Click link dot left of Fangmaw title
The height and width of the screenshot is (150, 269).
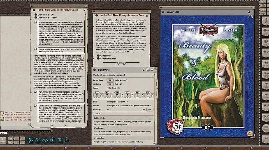pyautogui.click(x=95, y=70)
